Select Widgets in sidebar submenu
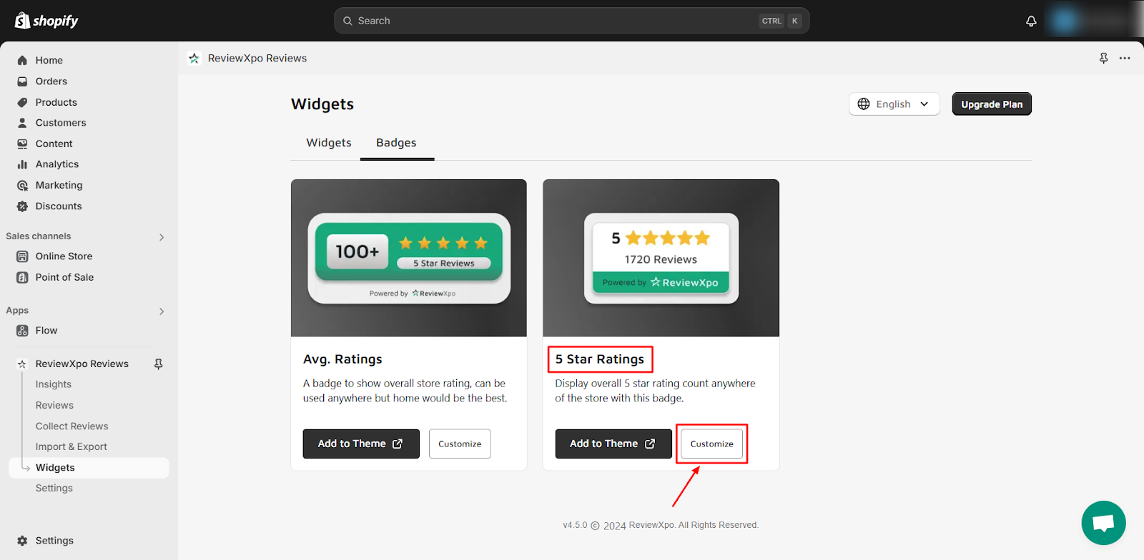The image size is (1144, 560). click(89, 468)
